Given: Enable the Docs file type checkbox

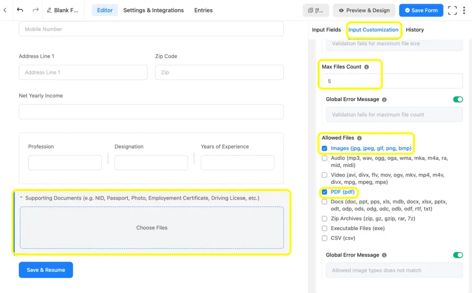Looking at the screenshot, I should click(x=324, y=202).
